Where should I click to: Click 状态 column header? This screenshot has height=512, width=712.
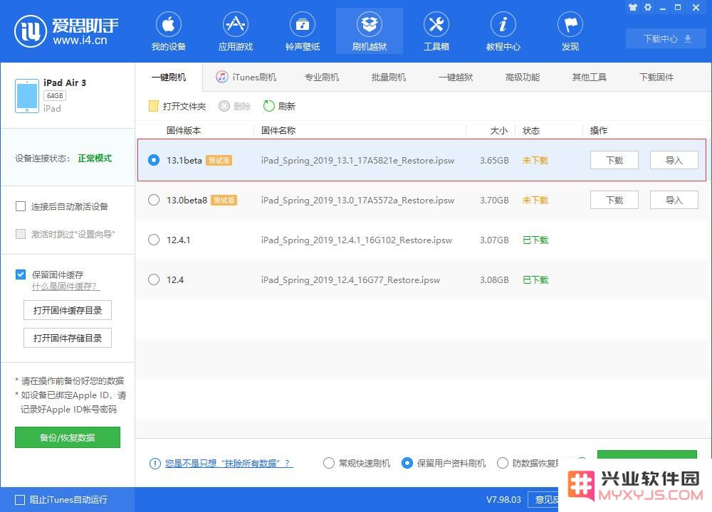[x=531, y=131]
